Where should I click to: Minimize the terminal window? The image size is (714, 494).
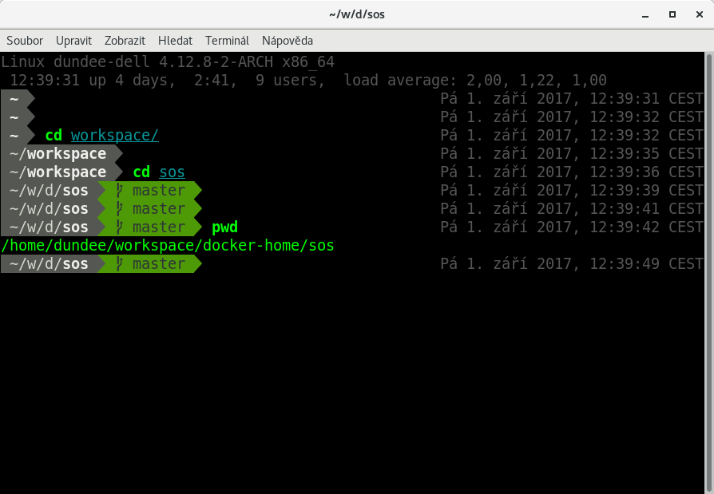pos(645,15)
